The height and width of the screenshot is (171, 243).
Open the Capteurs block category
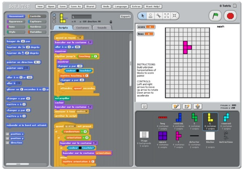(x=37, y=21)
